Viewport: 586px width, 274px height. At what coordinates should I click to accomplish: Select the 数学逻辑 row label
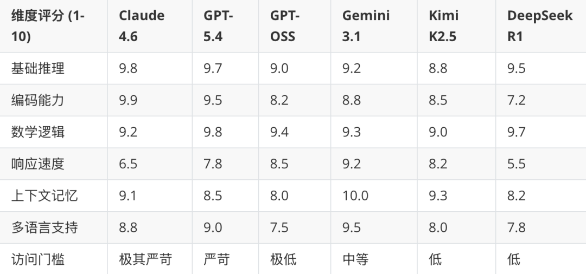click(x=38, y=132)
